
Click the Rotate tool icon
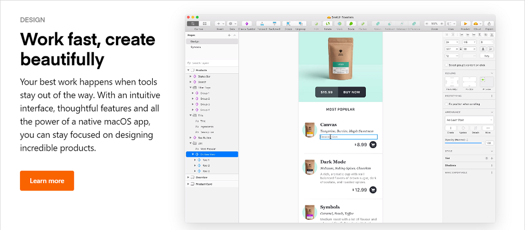pyautogui.click(x=327, y=24)
